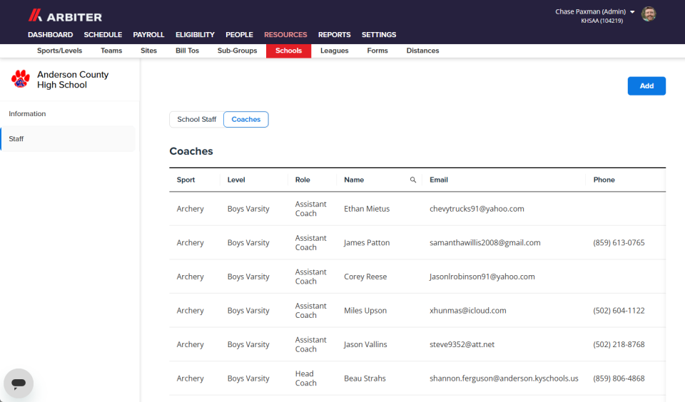Open the Settings menu
Screen dimensions: 685x402
click(379, 34)
